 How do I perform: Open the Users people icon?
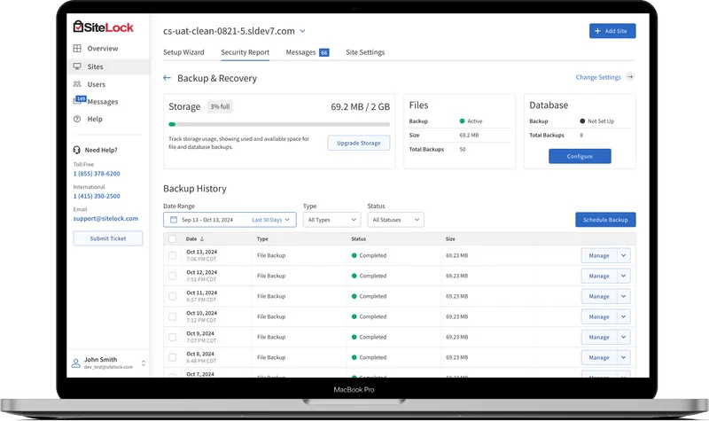(x=77, y=84)
